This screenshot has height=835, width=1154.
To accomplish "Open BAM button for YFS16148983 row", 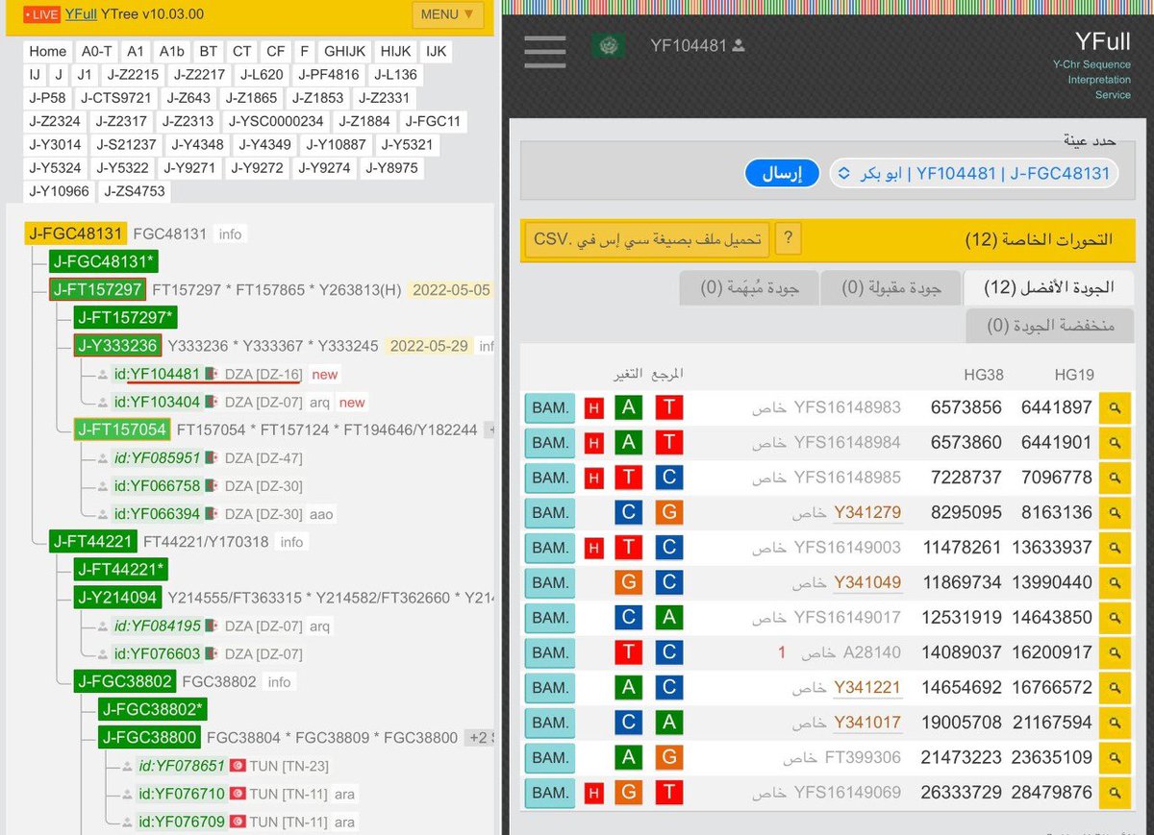I will pyautogui.click(x=550, y=408).
